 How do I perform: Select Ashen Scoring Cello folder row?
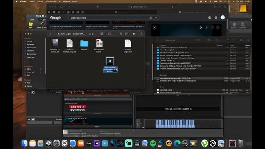[202, 50]
